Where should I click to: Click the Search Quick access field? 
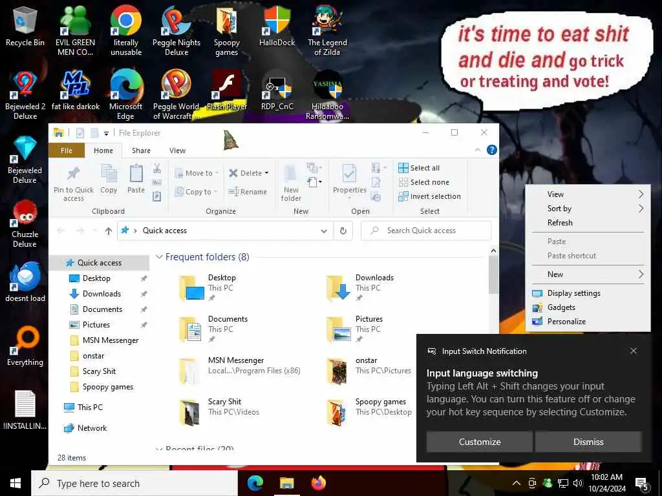(426, 231)
